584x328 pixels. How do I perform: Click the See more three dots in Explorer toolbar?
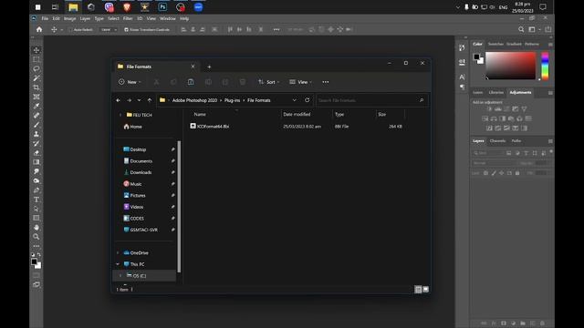(x=326, y=82)
